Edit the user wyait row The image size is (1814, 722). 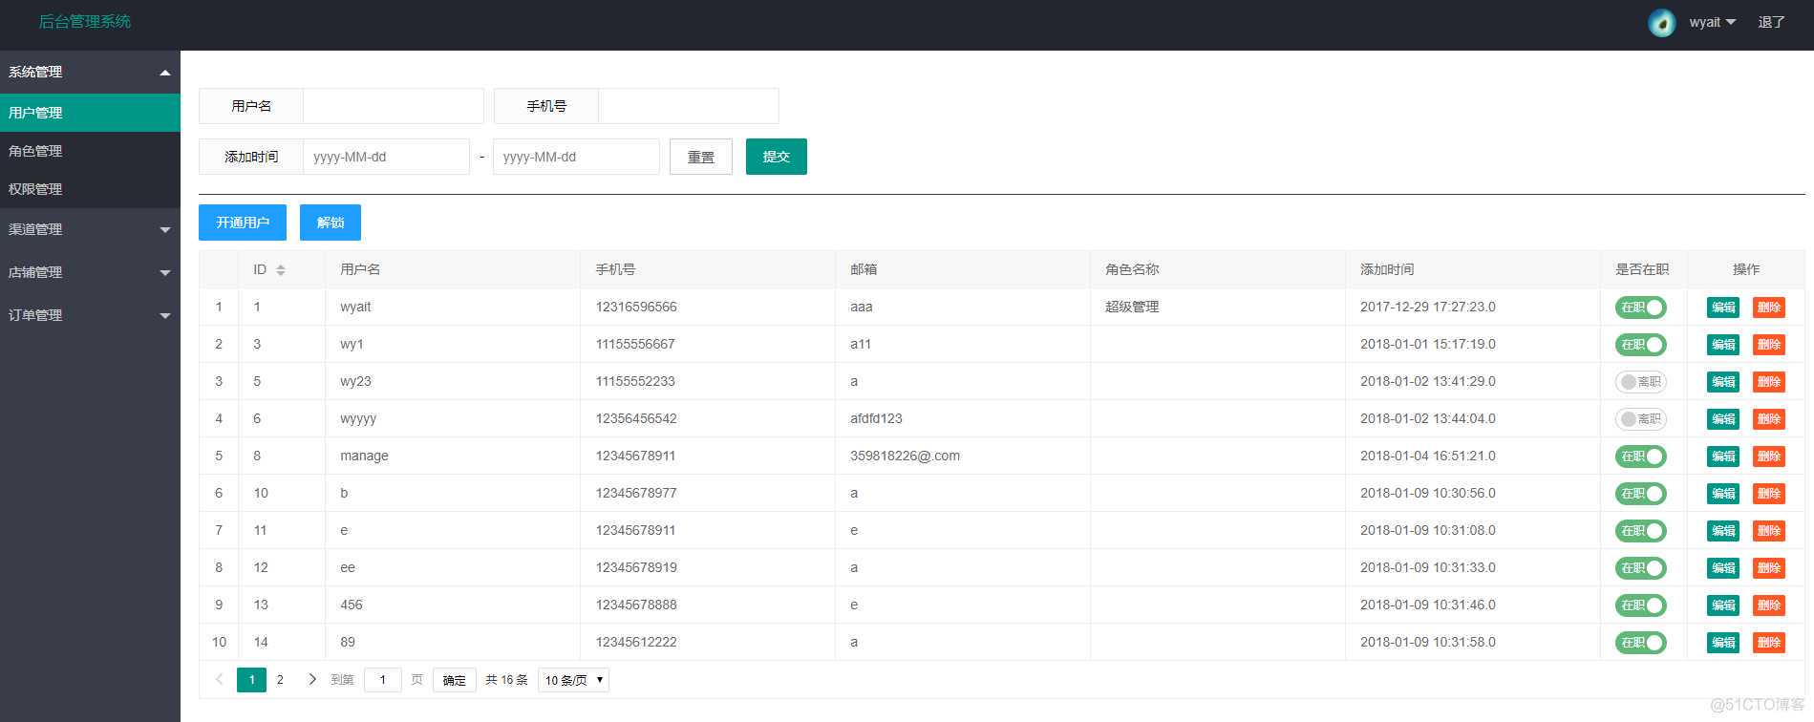click(1722, 308)
